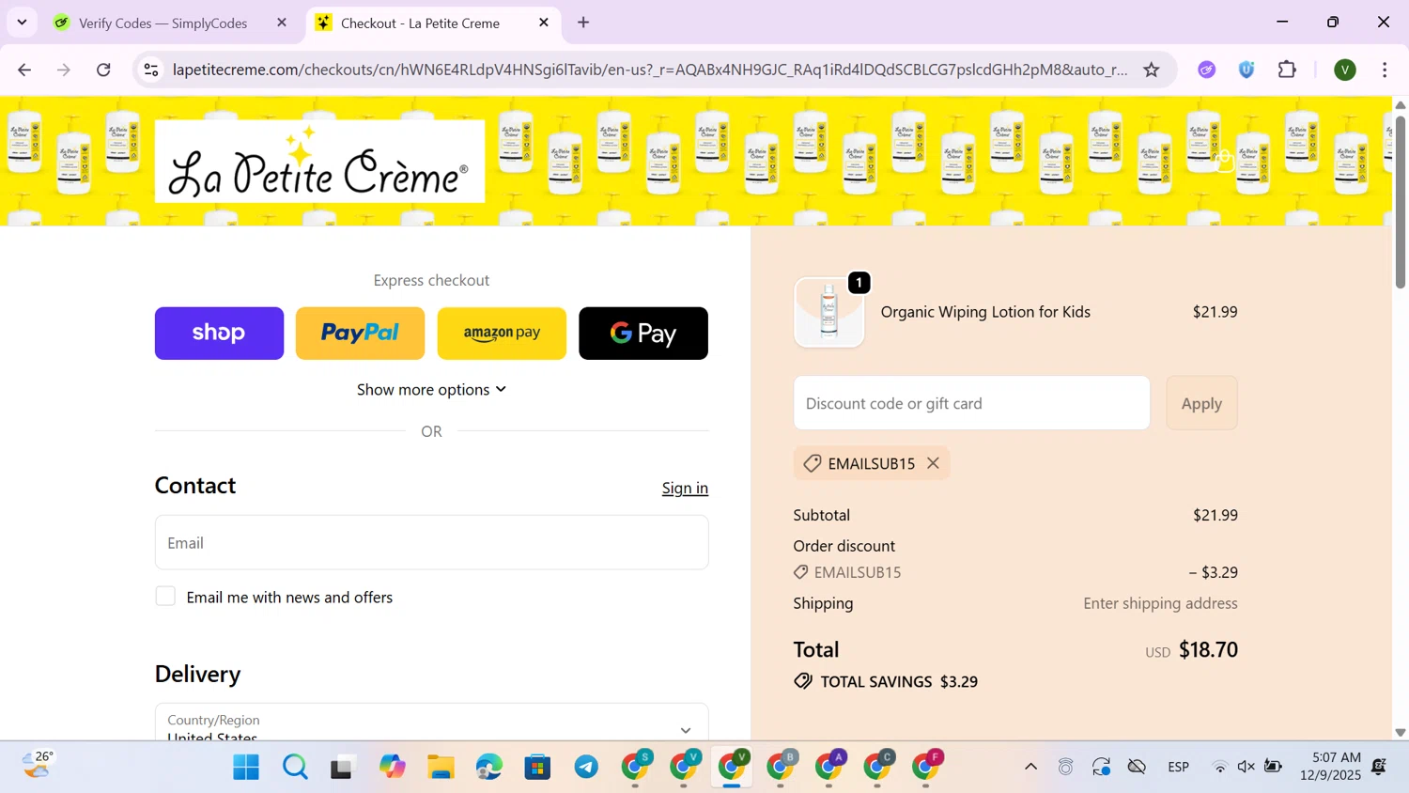Click the Sign in link
This screenshot has width=1409, height=793.
tap(685, 488)
